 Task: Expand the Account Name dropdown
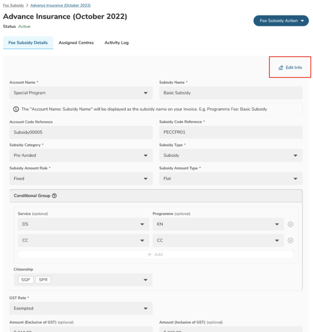click(146, 93)
